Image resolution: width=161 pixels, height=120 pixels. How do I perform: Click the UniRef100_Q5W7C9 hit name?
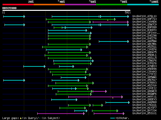coord(144,25)
